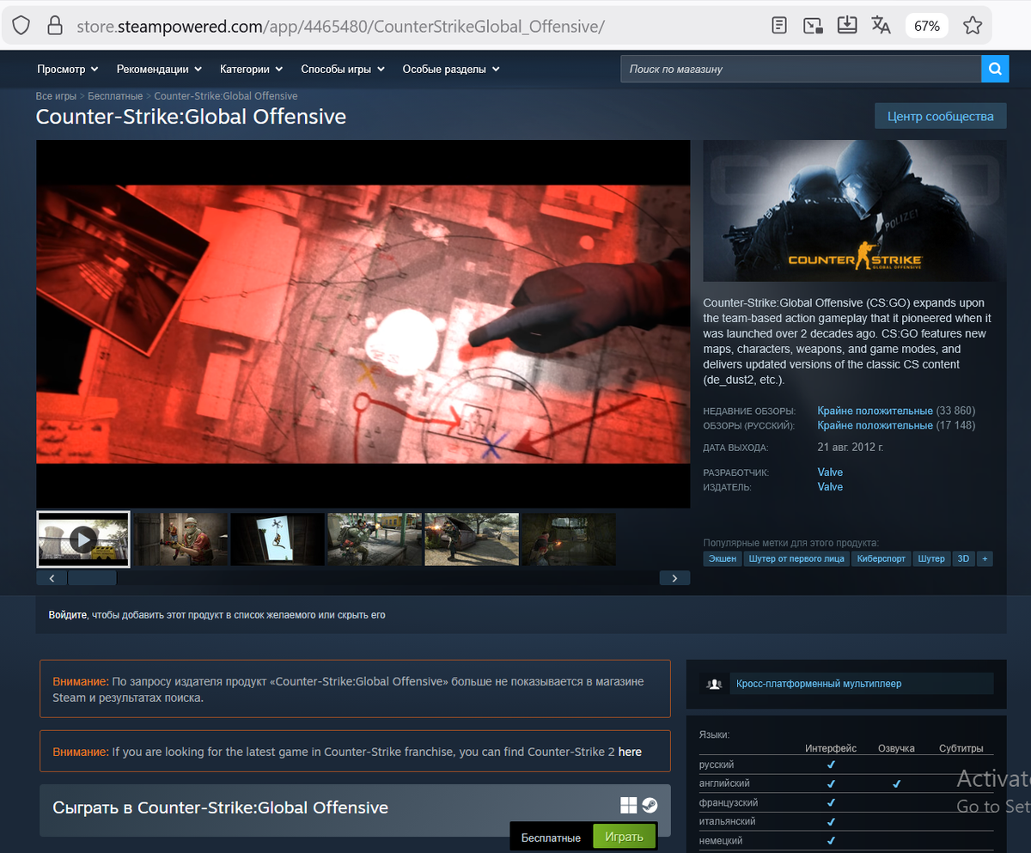Image resolution: width=1031 pixels, height=853 pixels.
Task: Expand the Категории menu
Action: [251, 69]
